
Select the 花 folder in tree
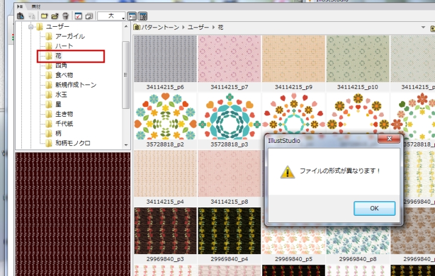coord(58,56)
